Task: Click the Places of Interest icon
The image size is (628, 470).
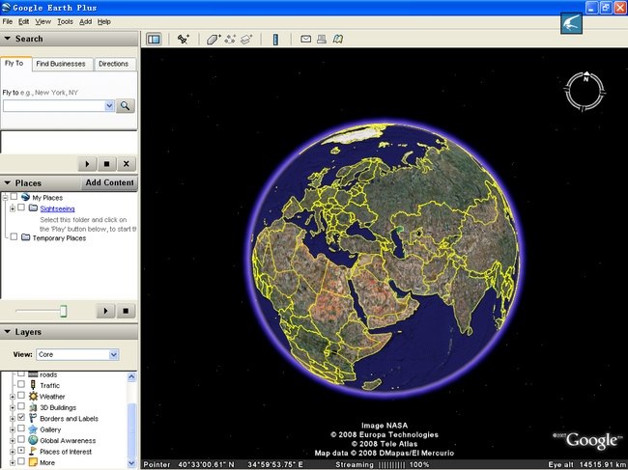Action: tap(33, 452)
